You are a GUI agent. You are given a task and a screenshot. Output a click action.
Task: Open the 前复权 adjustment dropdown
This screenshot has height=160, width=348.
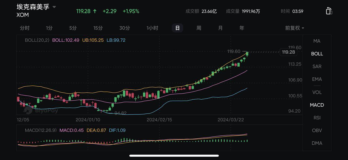[295, 28]
